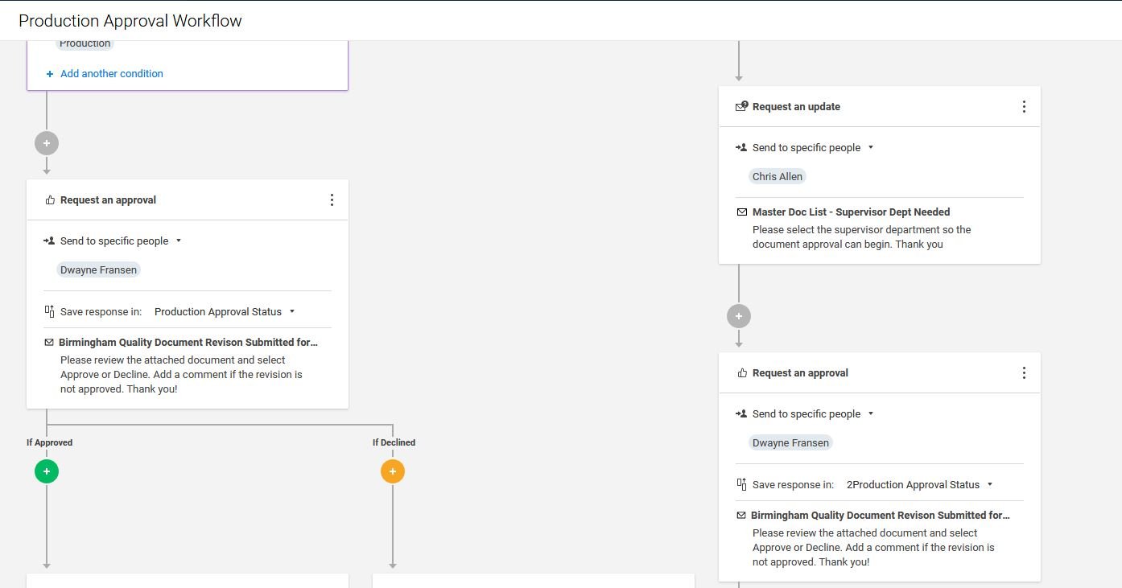
Task: Click save response icon next to Production Approval Status
Action: click(49, 311)
